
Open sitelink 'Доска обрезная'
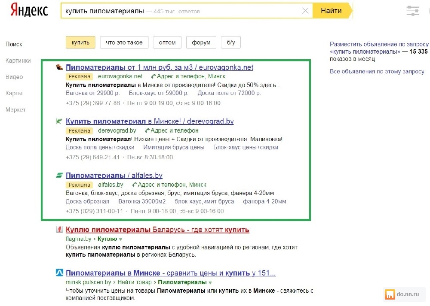click(x=87, y=201)
